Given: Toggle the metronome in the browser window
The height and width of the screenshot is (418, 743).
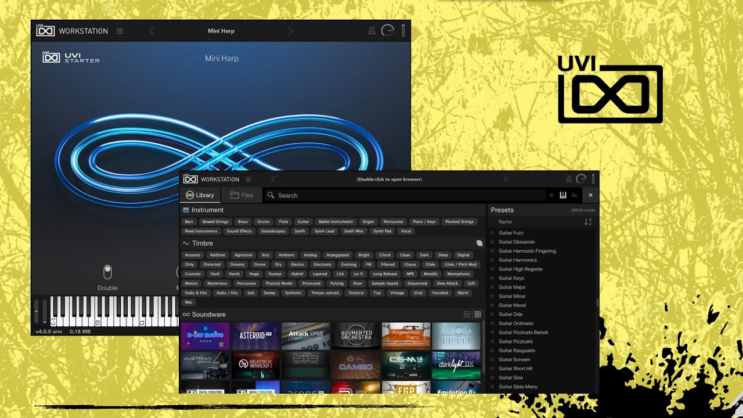Looking at the screenshot, I should tap(569, 179).
